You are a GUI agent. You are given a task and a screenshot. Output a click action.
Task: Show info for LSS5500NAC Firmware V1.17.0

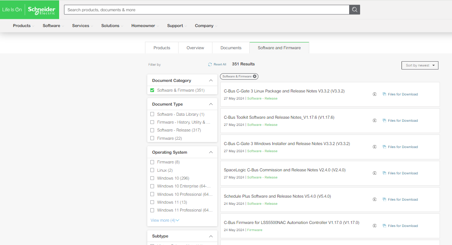[x=374, y=226]
